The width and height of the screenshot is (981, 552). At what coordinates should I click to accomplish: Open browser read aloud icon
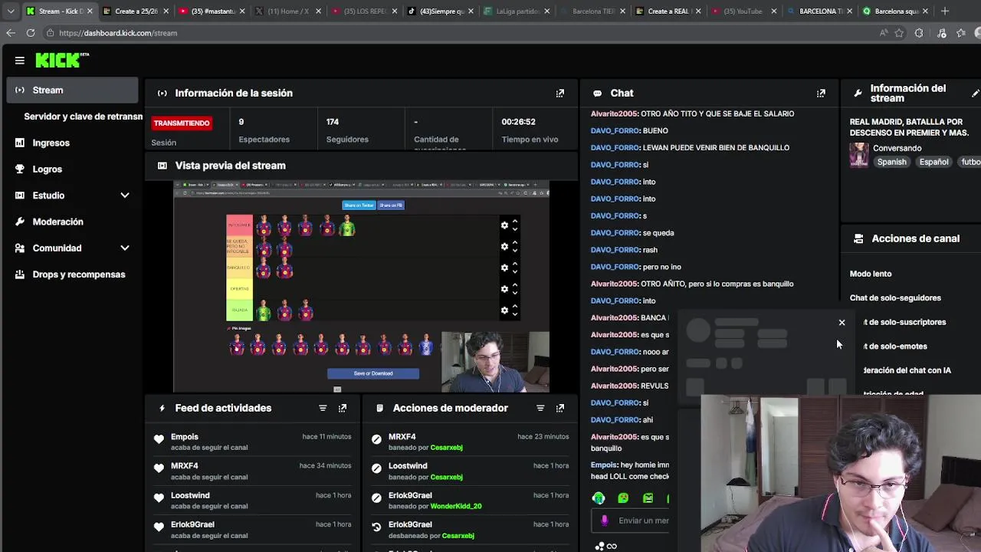click(883, 33)
